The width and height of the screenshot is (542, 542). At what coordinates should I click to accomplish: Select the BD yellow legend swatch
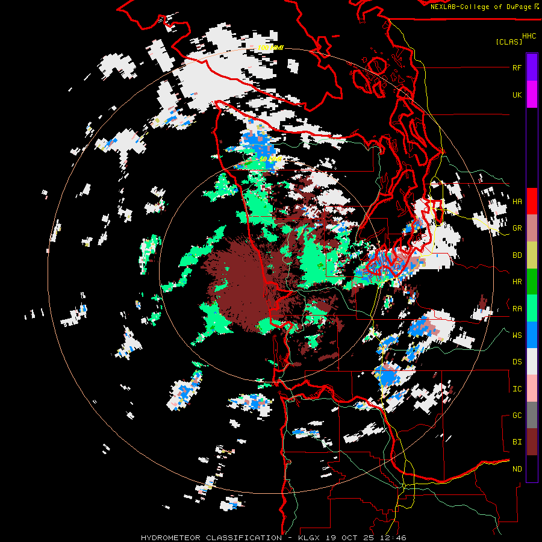pos(532,255)
